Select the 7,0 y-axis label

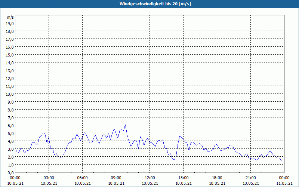(11, 118)
